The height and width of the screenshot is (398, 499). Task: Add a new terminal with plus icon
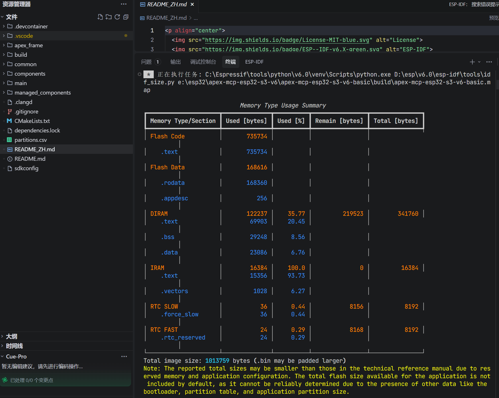click(x=472, y=62)
